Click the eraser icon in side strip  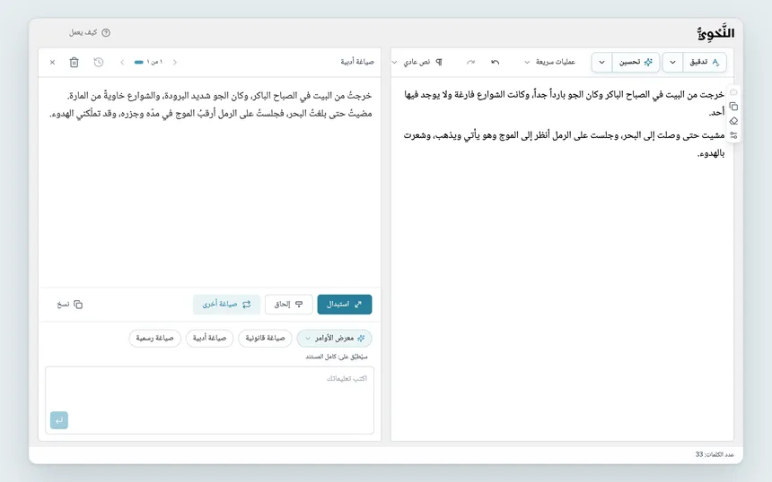(x=733, y=121)
